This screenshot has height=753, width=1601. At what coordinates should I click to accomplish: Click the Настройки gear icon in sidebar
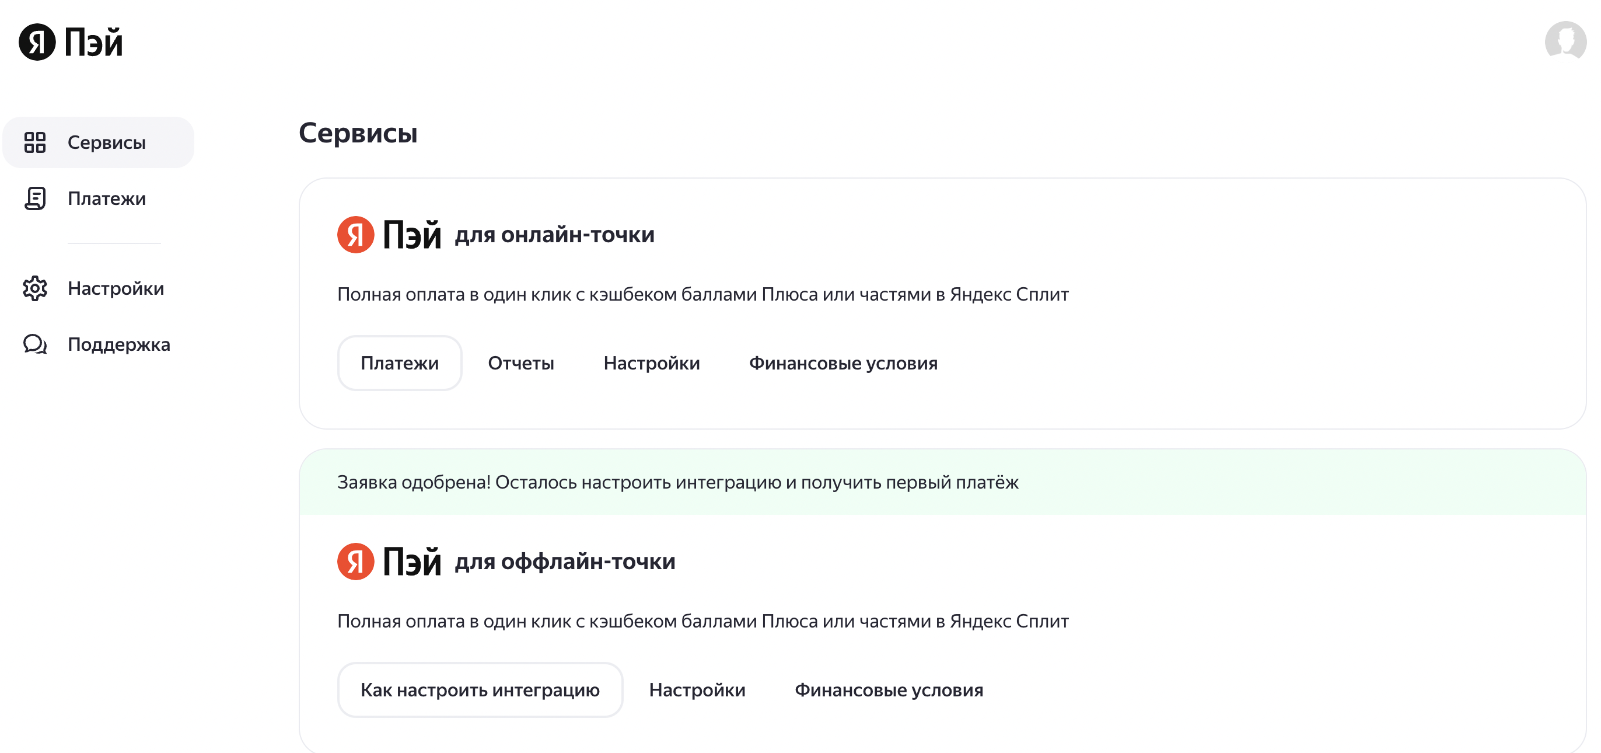(x=35, y=288)
